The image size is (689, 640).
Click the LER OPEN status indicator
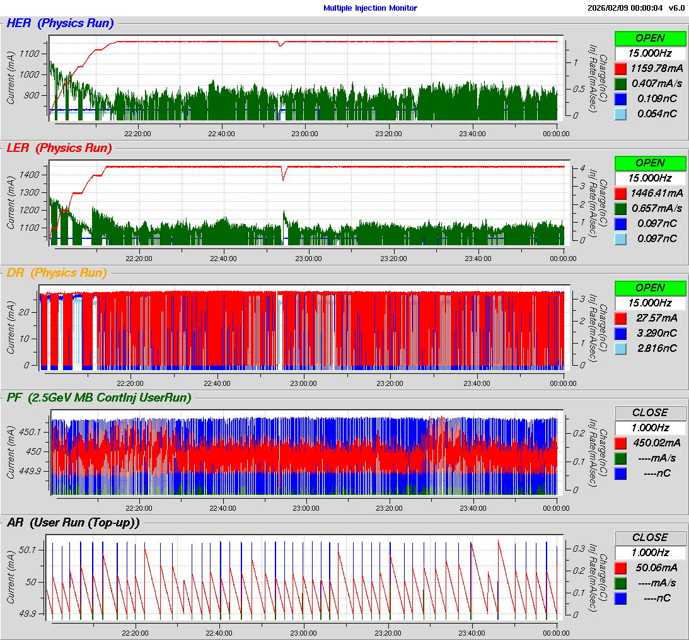coord(650,163)
